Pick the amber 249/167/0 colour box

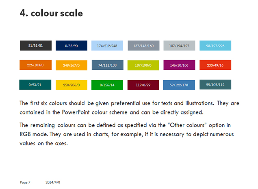pos(72,65)
